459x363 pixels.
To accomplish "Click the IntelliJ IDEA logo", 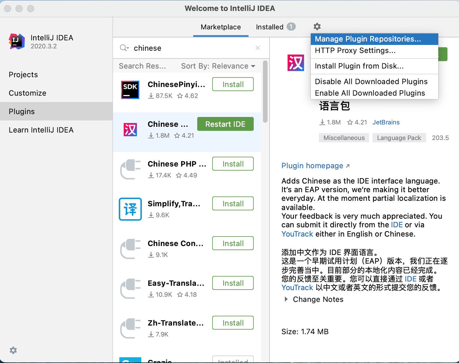I will pyautogui.click(x=17, y=41).
